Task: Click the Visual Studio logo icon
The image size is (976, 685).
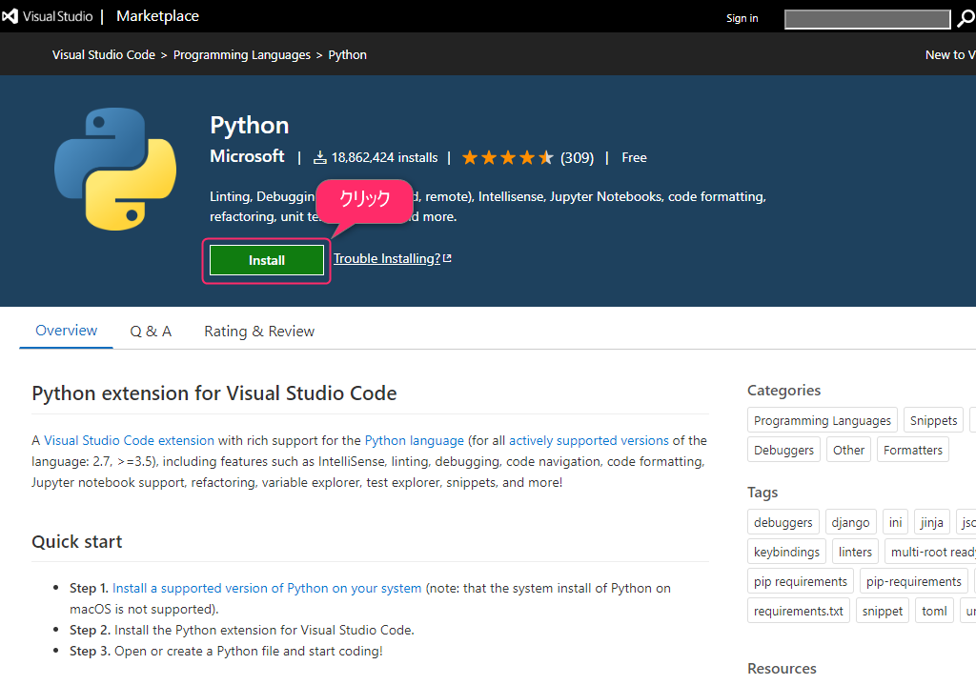Action: click(10, 16)
